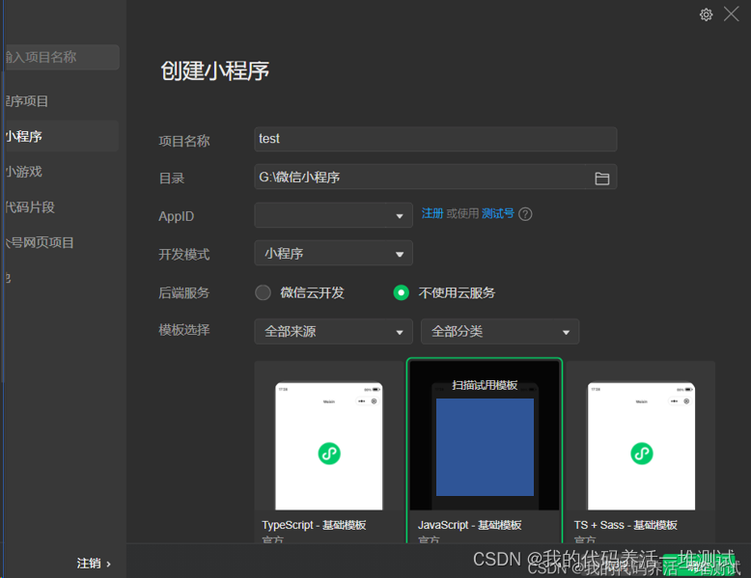Click the mini program logo in TS + Sass template
Viewport: 751px width, 578px height.
click(641, 454)
